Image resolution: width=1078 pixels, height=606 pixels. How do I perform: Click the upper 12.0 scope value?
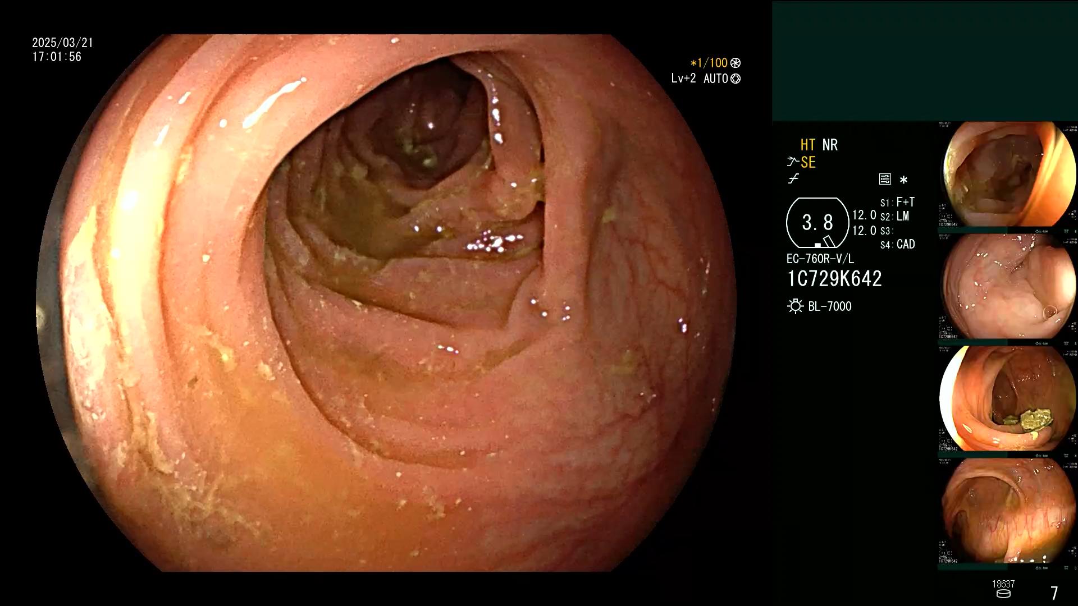tap(864, 215)
